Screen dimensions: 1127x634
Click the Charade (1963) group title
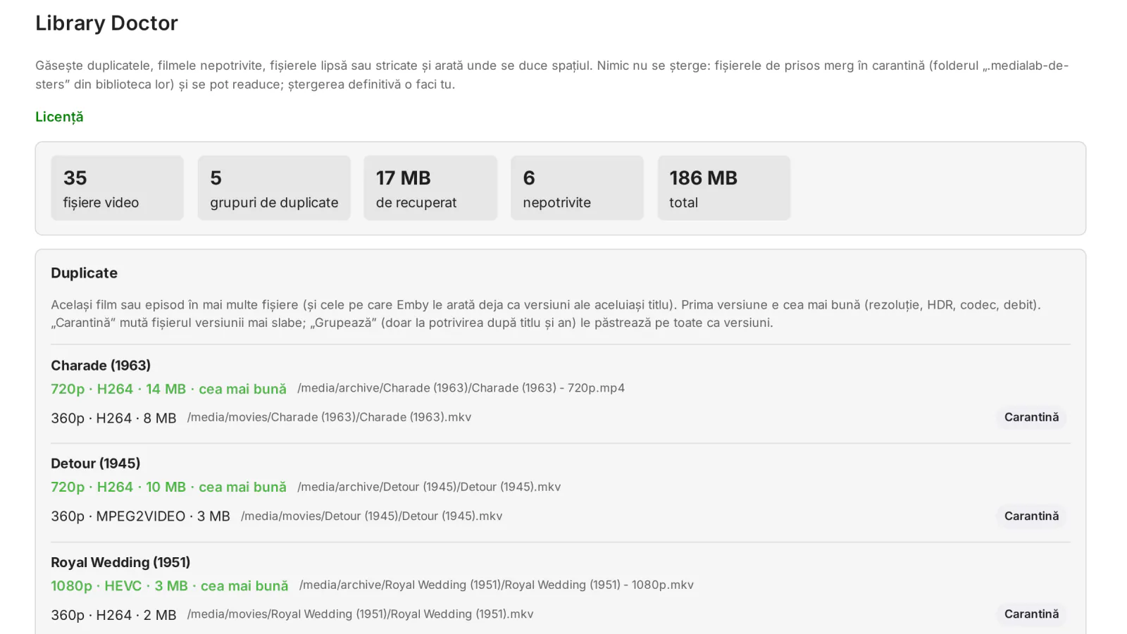click(101, 366)
